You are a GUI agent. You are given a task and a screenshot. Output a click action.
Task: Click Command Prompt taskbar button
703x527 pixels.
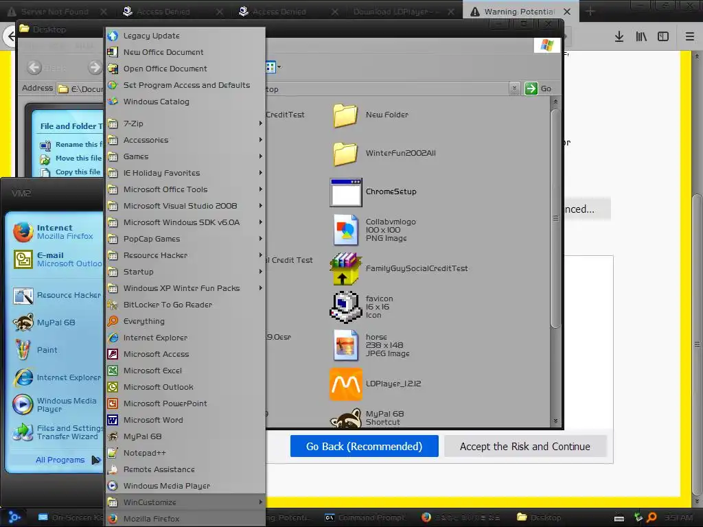point(365,517)
